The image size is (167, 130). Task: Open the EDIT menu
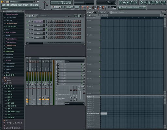point(8,5)
